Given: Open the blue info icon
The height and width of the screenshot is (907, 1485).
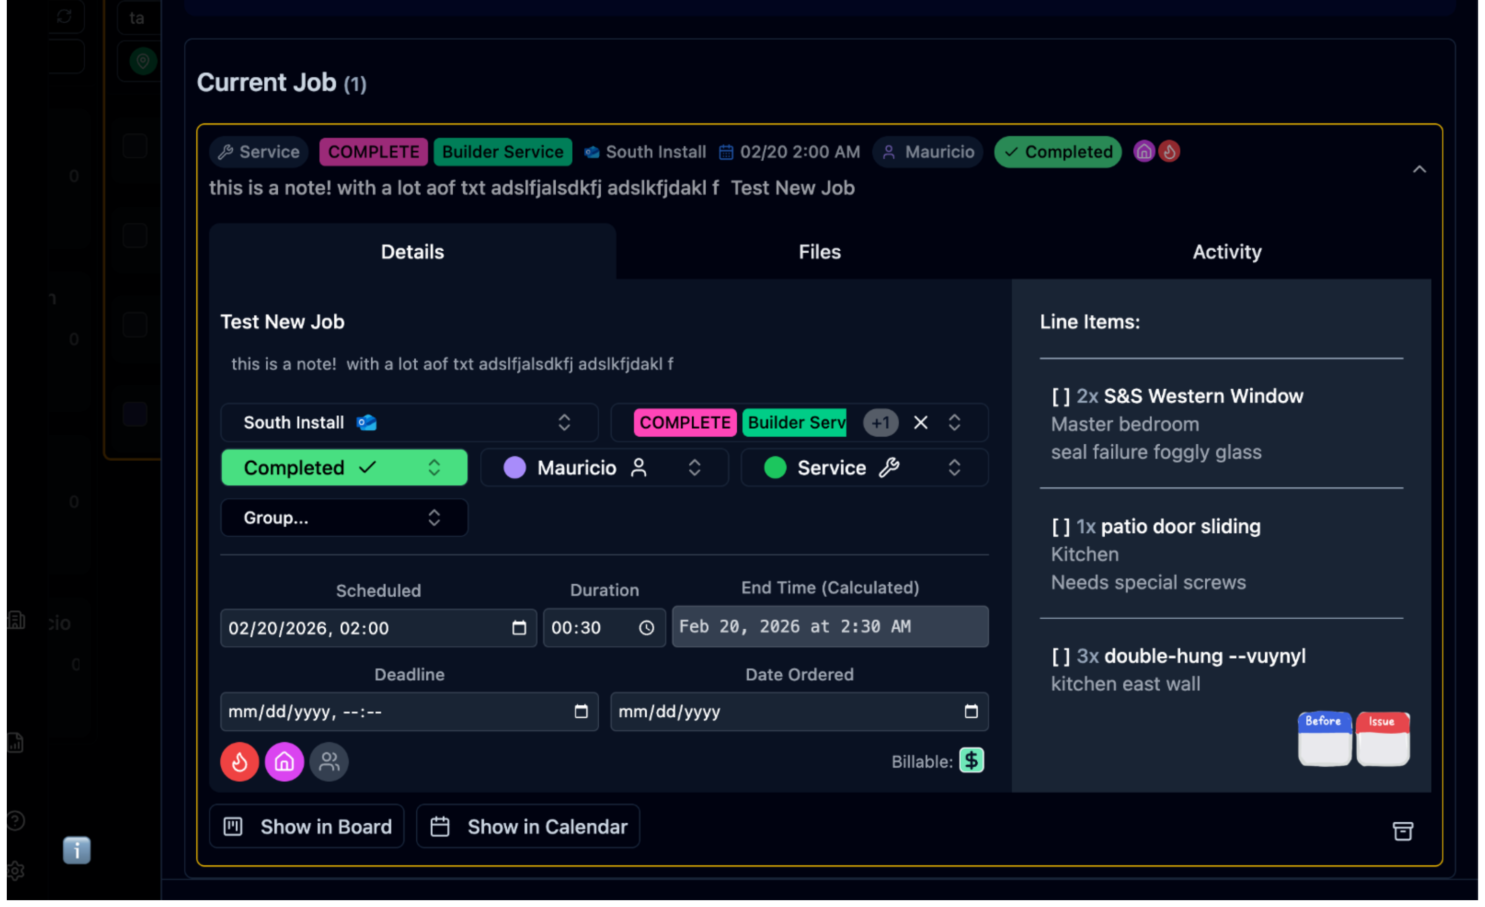Looking at the screenshot, I should tap(76, 850).
